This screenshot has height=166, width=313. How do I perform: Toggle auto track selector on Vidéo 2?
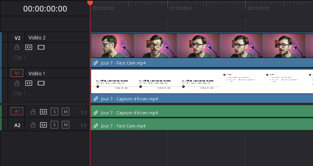click(x=29, y=47)
